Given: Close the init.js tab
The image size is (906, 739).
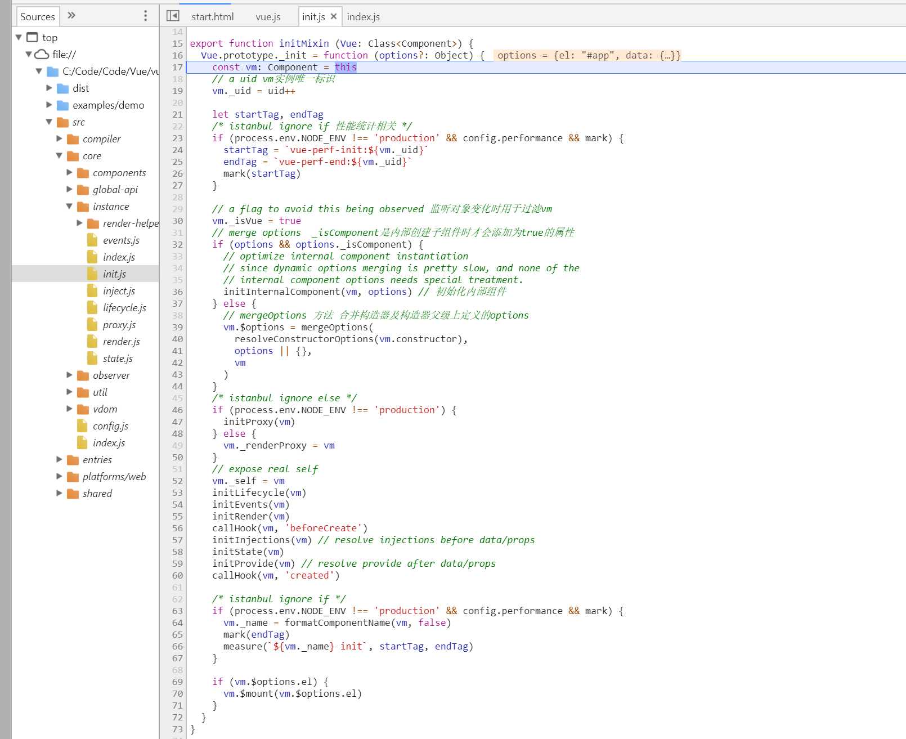Looking at the screenshot, I should pos(334,16).
